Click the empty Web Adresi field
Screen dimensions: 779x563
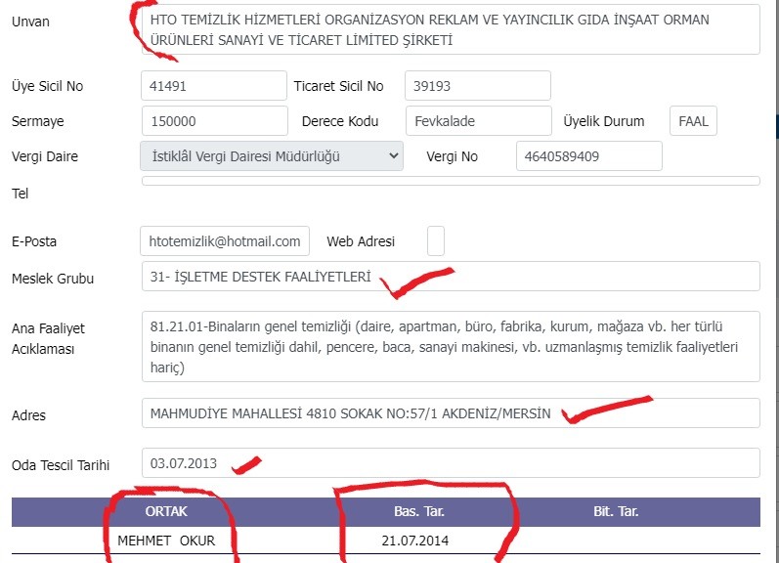tap(436, 241)
